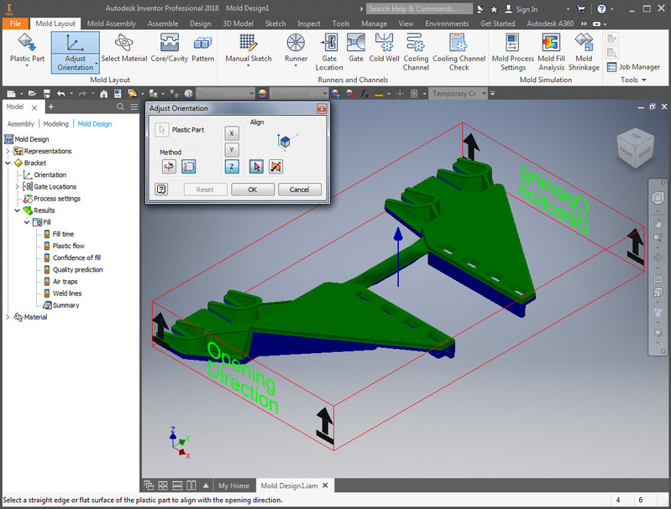This screenshot has width=671, height=509.
Task: Confirm orientation with the OK button
Action: [253, 190]
